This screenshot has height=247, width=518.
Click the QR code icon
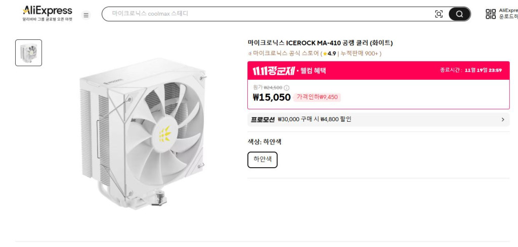click(491, 14)
